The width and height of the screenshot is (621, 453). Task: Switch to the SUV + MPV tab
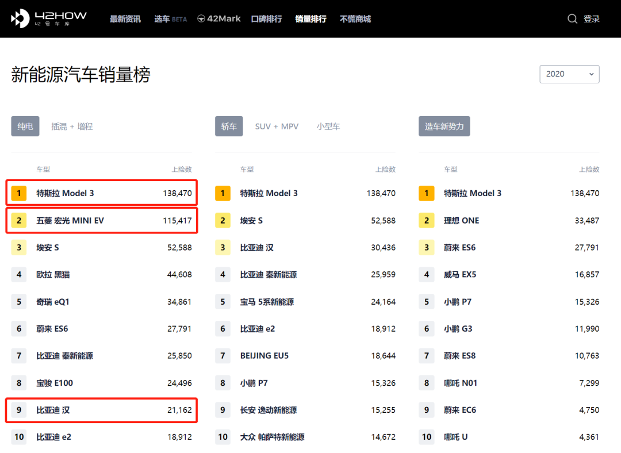(277, 126)
